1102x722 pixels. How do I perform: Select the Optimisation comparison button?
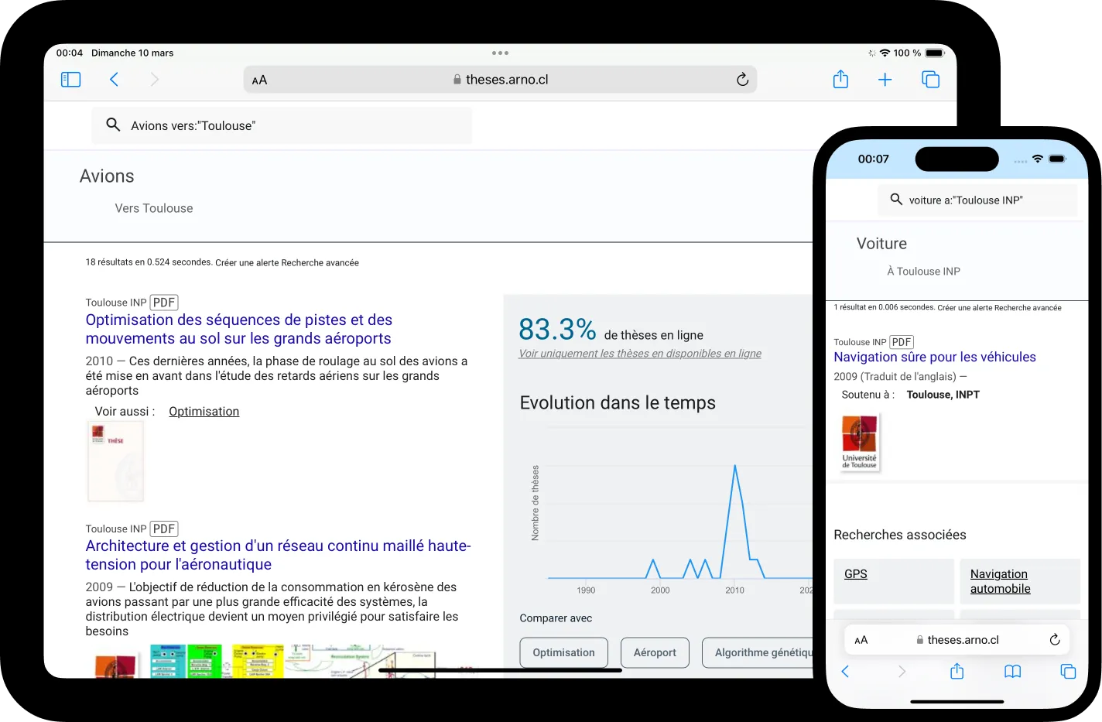[563, 652]
